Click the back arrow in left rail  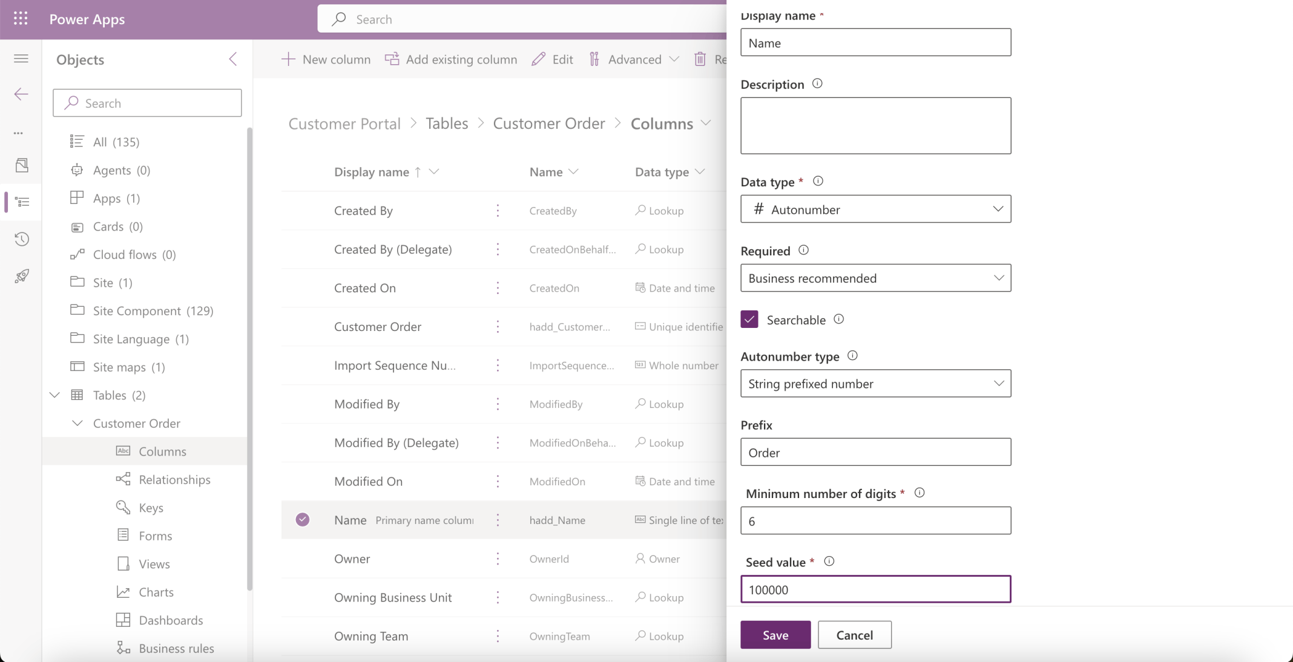pyautogui.click(x=21, y=94)
